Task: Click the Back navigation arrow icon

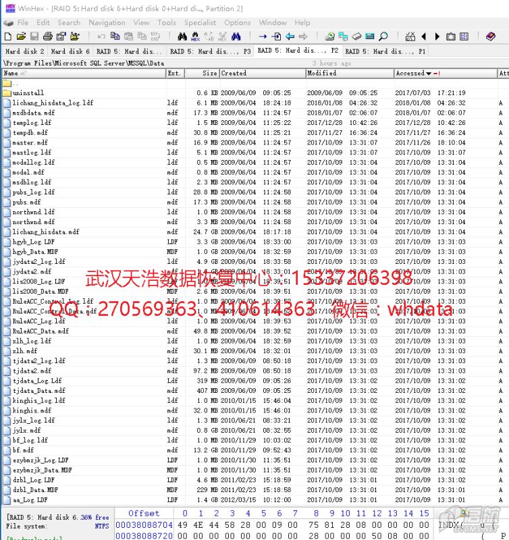Action: (x=290, y=36)
